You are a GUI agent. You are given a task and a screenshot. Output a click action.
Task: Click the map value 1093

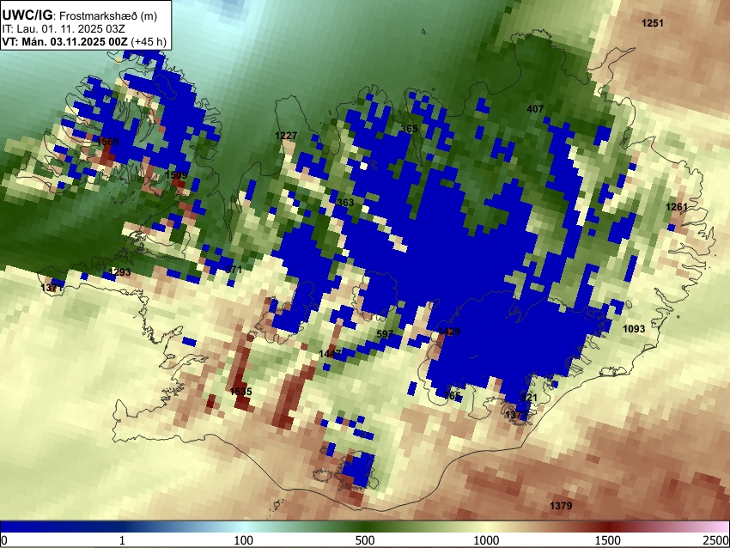point(634,329)
